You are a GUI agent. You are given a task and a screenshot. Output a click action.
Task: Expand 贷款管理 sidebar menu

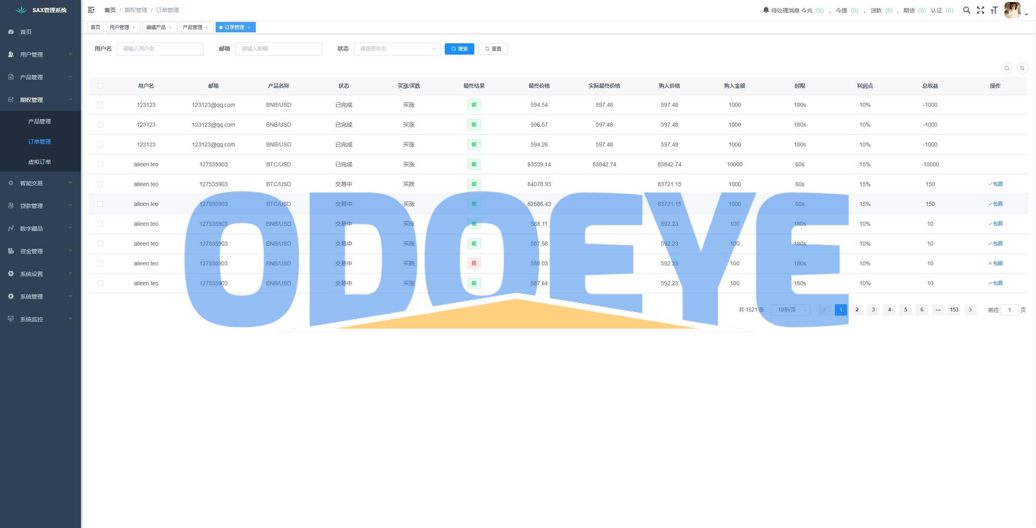pyautogui.click(x=40, y=206)
